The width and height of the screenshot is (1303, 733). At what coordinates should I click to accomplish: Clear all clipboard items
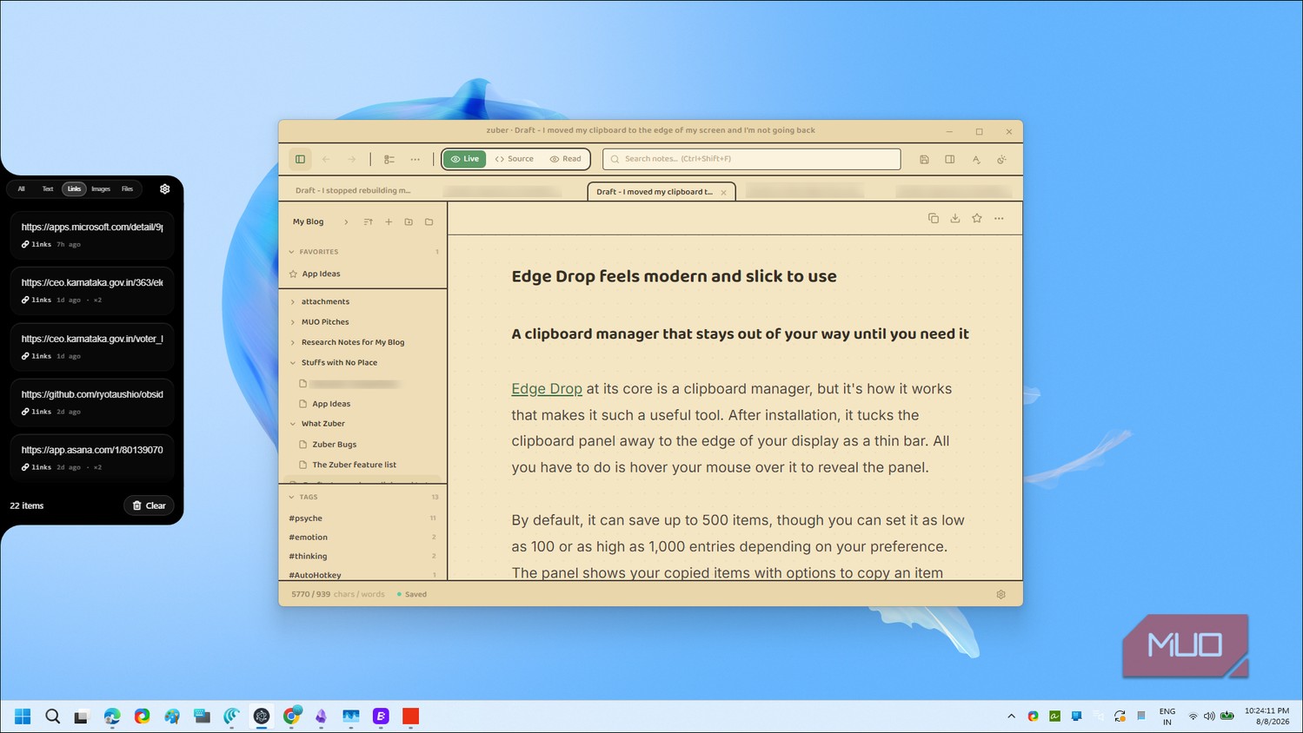click(149, 505)
